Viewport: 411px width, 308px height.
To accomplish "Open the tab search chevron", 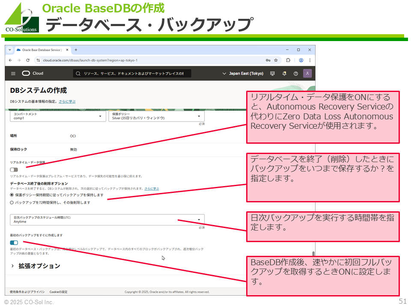I will pyautogui.click(x=10, y=50).
